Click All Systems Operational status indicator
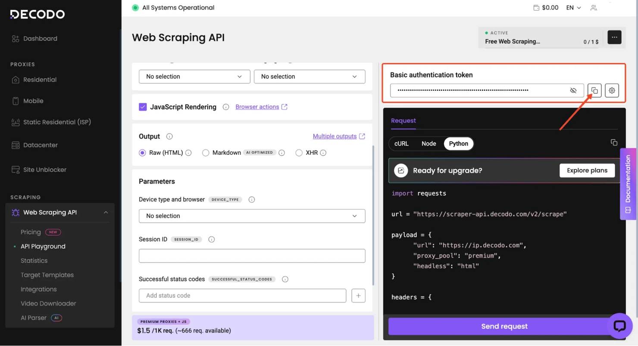The width and height of the screenshot is (638, 346). coord(173,7)
